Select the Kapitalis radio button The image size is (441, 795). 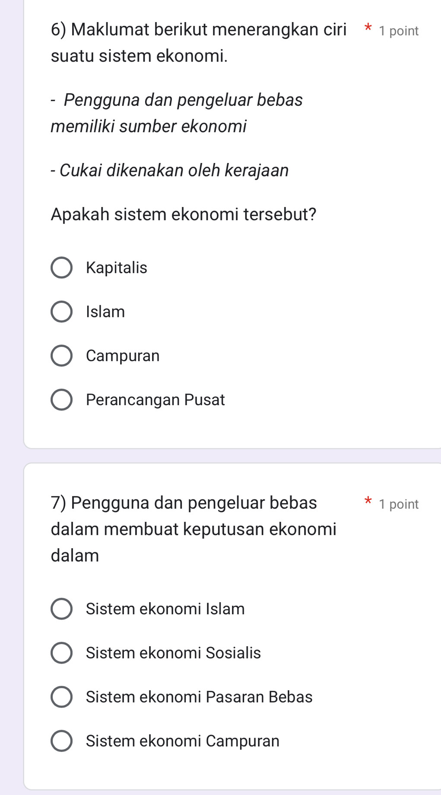click(x=62, y=268)
